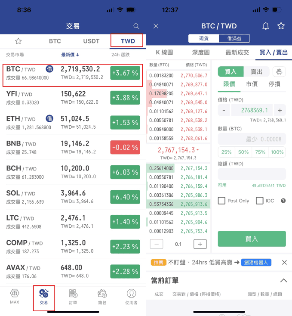Image resolution: width=292 pixels, height=316 pixels.
Task: Open the robot trading bot icon
Action: [279, 71]
